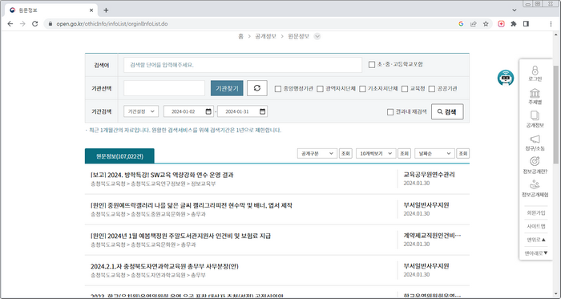Expand the 기간설정 period dropdown

(x=141, y=111)
